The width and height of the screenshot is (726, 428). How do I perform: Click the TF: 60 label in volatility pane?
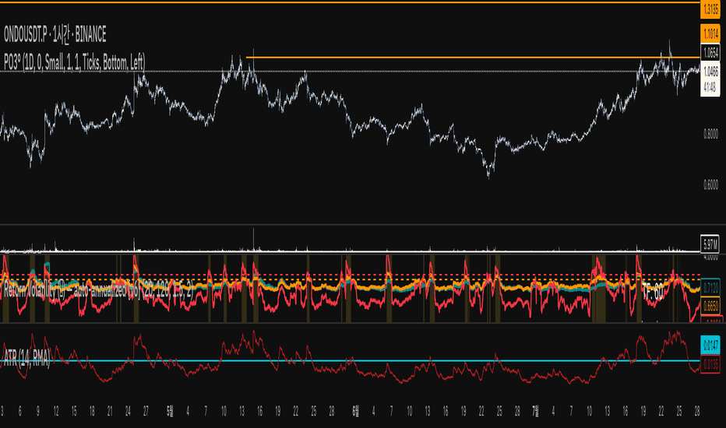pyautogui.click(x=652, y=292)
